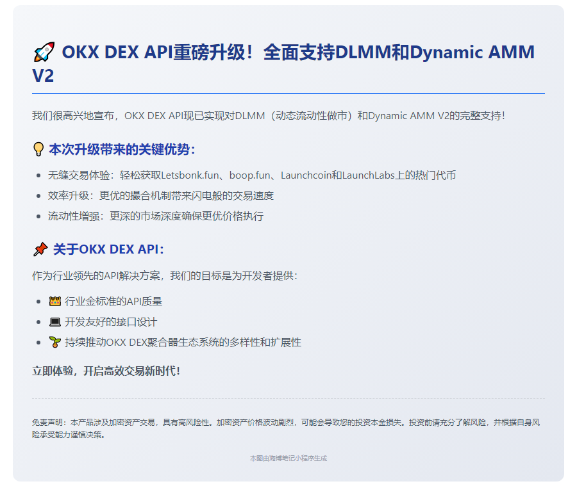Click the bullet starting "效率升级"
The height and width of the screenshot is (502, 577).
(x=161, y=195)
